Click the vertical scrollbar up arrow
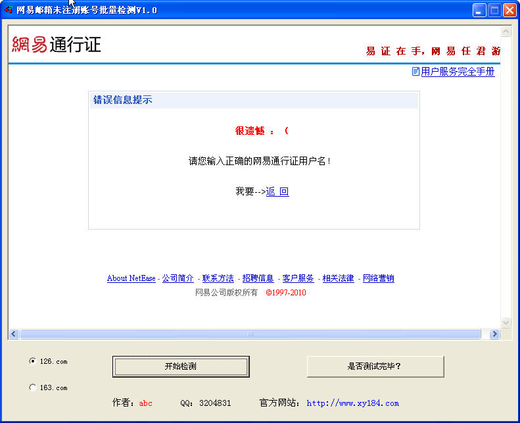Screen dimensions: 520x423 (x=506, y=32)
